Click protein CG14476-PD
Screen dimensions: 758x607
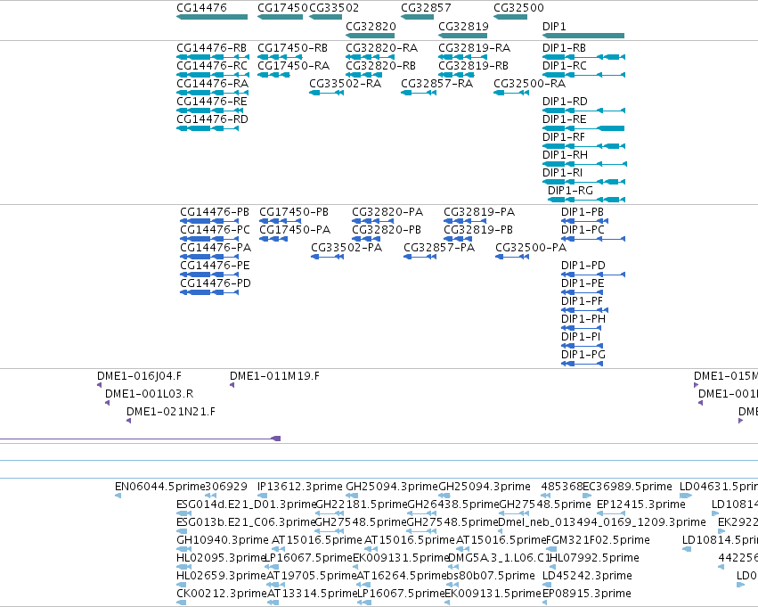tap(209, 292)
